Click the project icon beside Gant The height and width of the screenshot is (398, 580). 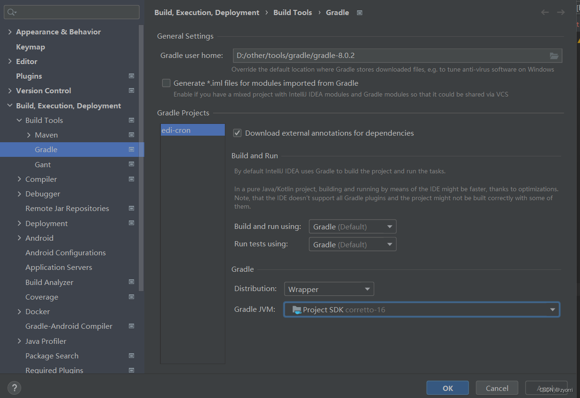point(131,164)
